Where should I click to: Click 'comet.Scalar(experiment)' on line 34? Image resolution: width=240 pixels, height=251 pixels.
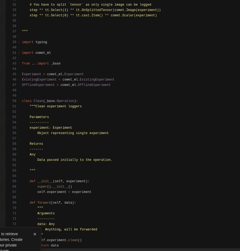pyautogui.click(x=134, y=15)
